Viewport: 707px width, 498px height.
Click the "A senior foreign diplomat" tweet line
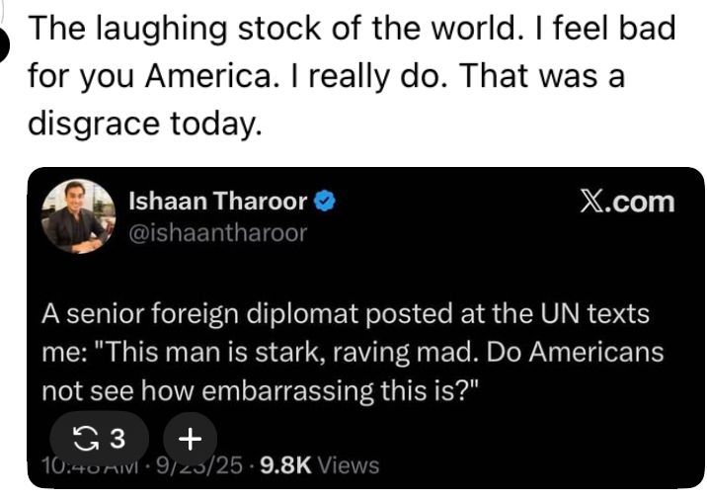(x=346, y=315)
